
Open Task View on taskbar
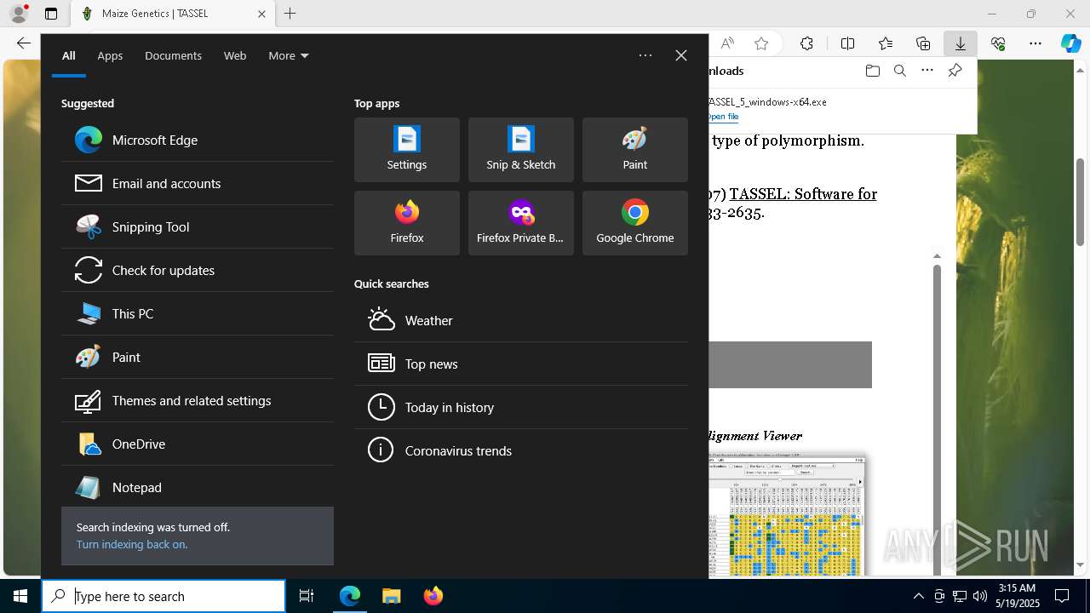[x=307, y=596]
